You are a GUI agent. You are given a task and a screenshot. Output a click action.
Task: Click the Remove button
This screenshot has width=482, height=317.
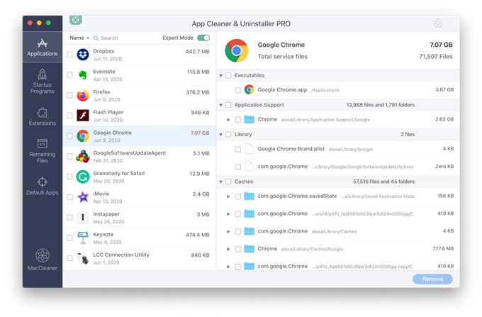(x=432, y=279)
